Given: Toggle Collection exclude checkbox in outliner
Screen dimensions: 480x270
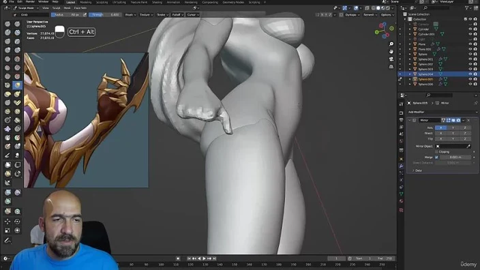Looking at the screenshot, I should [465, 19].
